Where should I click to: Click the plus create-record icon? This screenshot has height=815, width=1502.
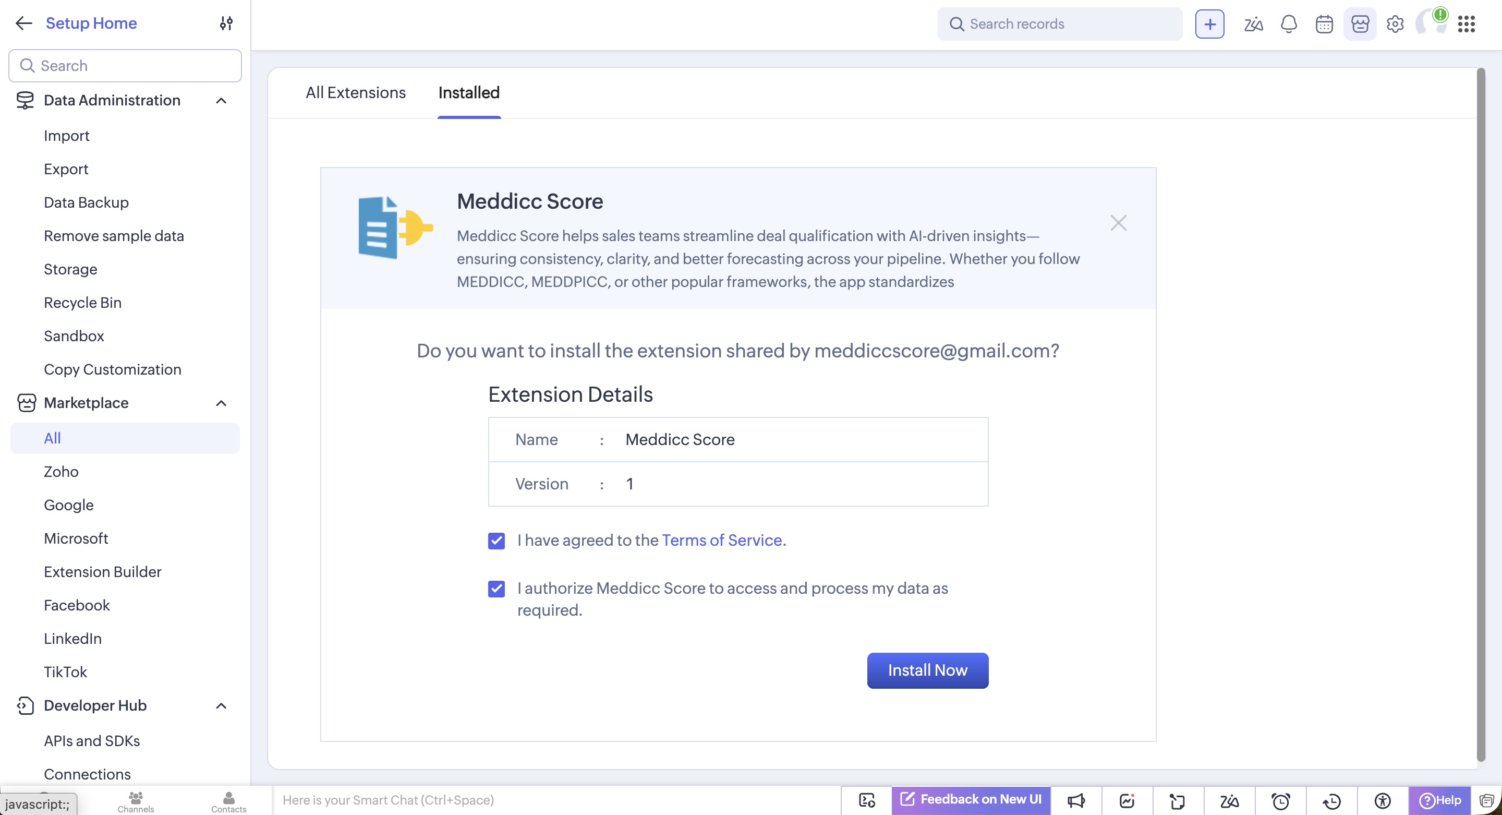coord(1209,24)
